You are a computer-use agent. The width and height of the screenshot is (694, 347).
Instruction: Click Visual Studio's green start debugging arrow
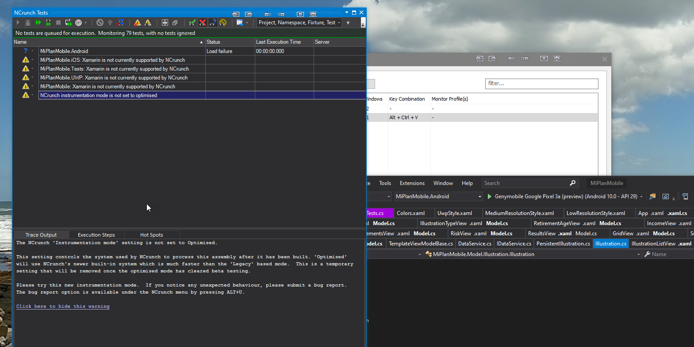(x=489, y=196)
